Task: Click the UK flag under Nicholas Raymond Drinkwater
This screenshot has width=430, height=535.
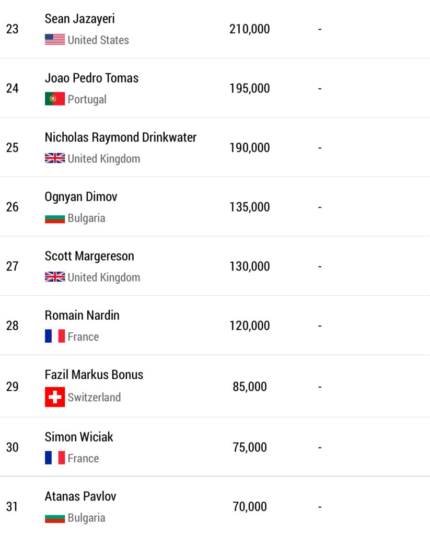Action: click(x=55, y=159)
